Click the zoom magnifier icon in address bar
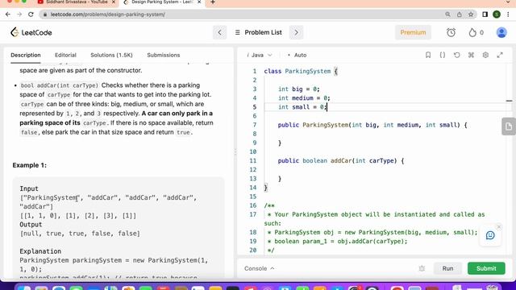The image size is (516, 290). pyautogui.click(x=447, y=14)
